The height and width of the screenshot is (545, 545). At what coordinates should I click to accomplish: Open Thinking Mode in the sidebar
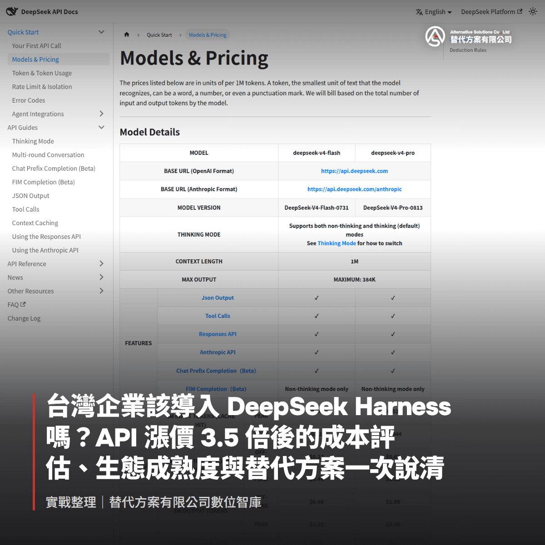33,141
